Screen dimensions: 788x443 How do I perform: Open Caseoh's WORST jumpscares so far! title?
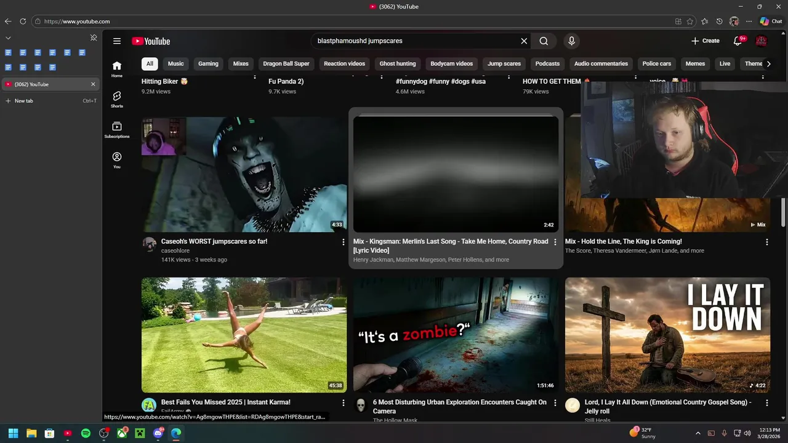click(x=214, y=242)
